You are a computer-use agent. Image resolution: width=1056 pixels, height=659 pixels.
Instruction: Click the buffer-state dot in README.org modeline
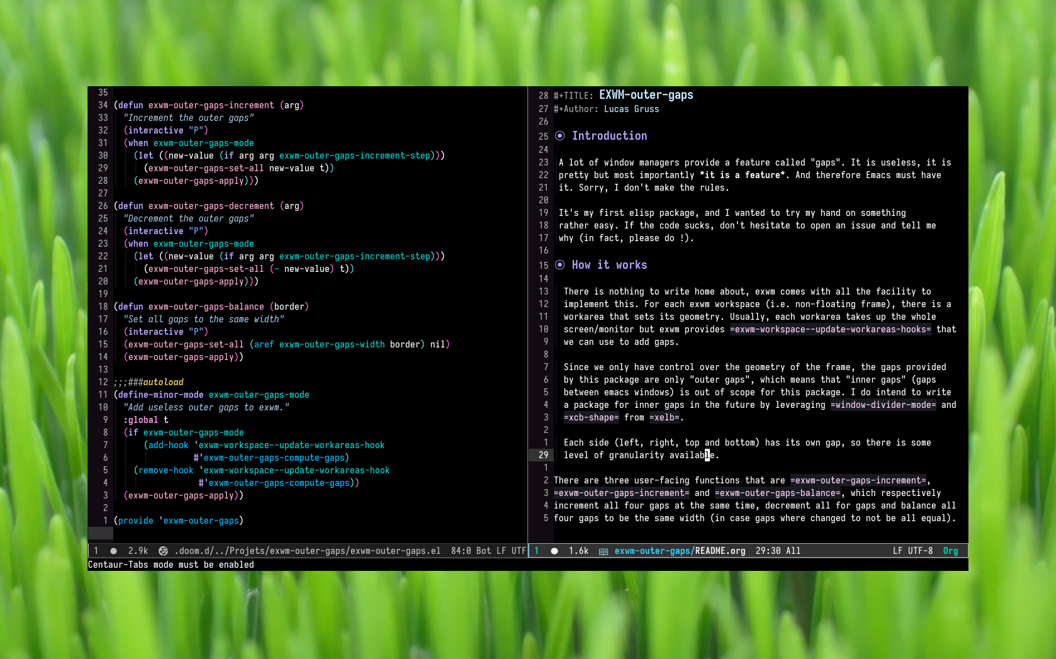554,551
